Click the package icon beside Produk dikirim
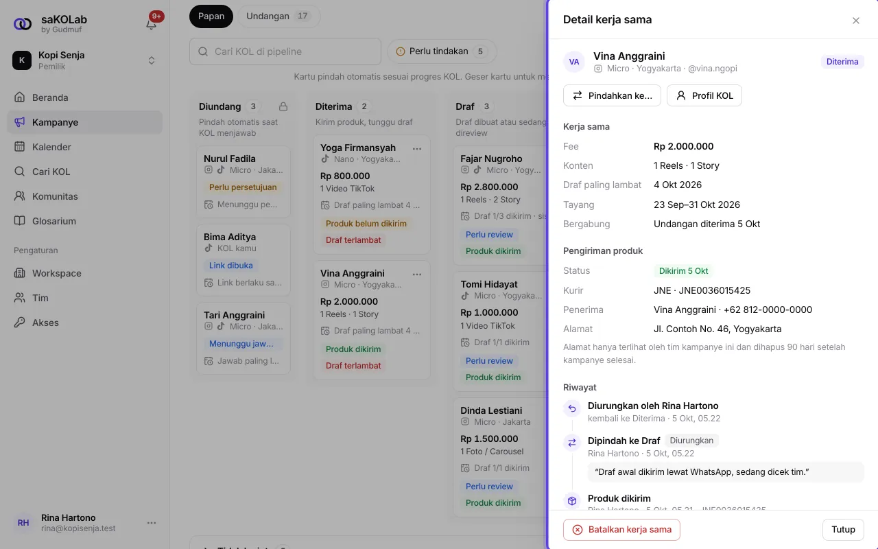 572,501
